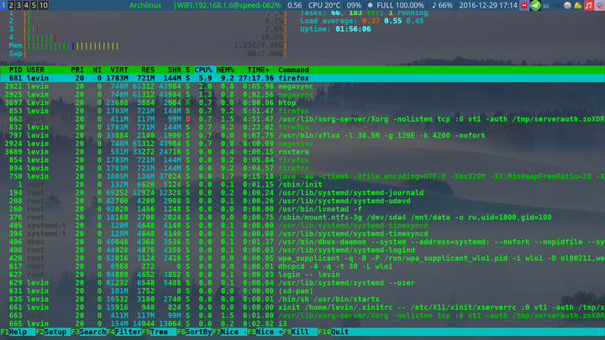Select the systemd-journald process row
This screenshot has width=605, height=340.
pos(302,193)
